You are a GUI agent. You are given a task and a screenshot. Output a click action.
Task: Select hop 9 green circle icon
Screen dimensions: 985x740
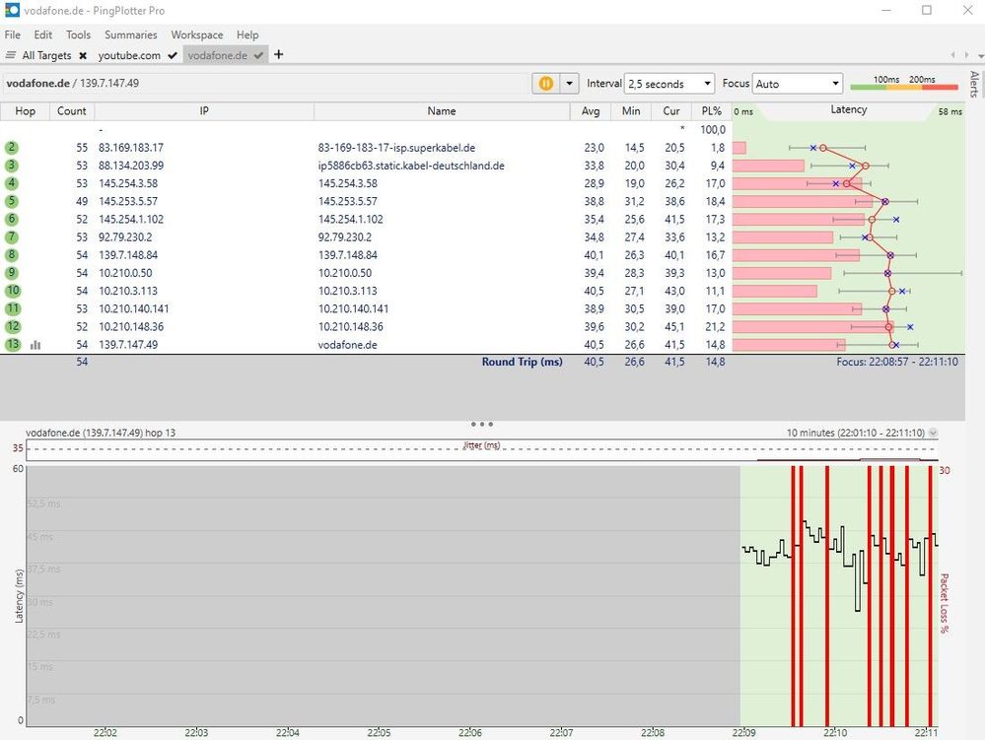pos(12,273)
